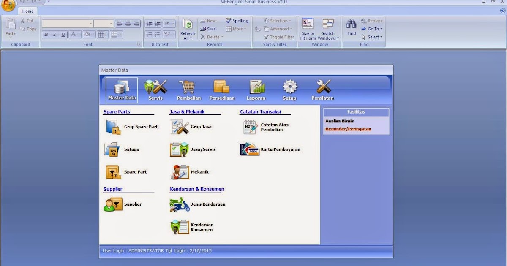
Task: Open the Kendaraan Konsumen icon
Action: pos(180,227)
